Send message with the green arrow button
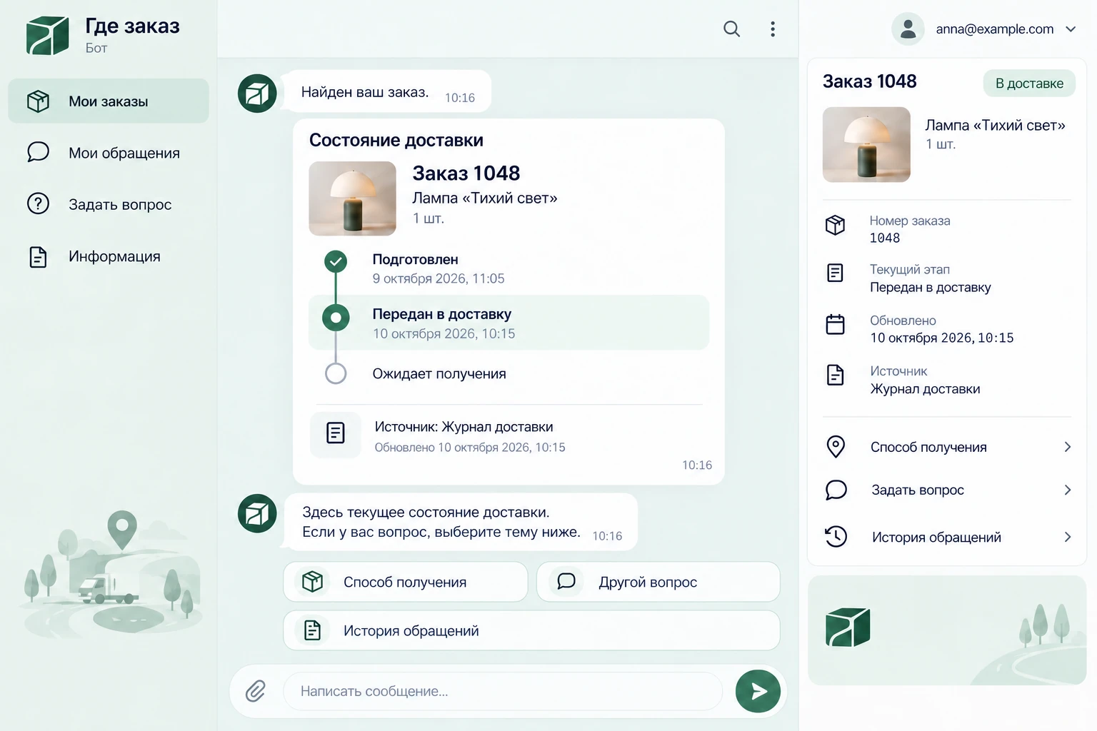1097x731 pixels. 758,691
